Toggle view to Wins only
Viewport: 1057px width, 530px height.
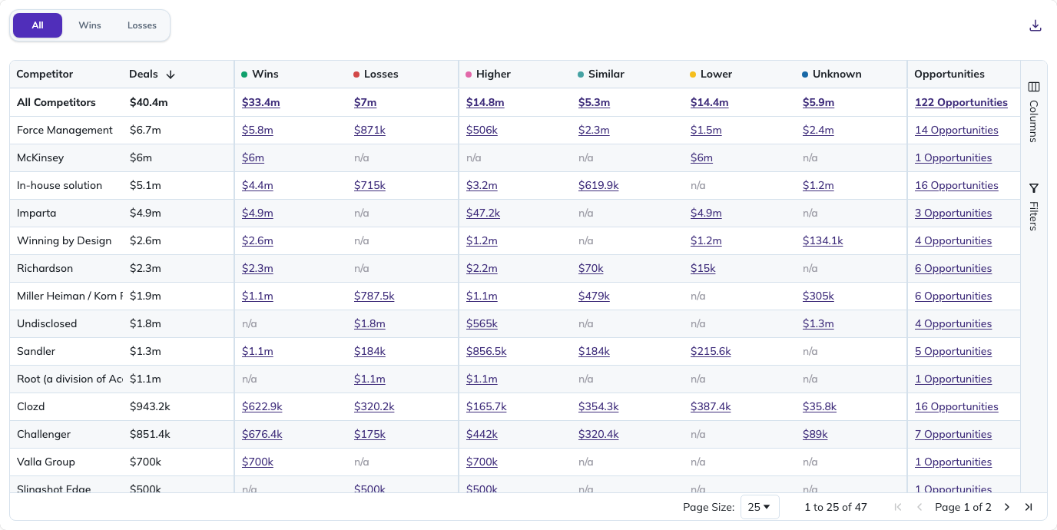[90, 25]
